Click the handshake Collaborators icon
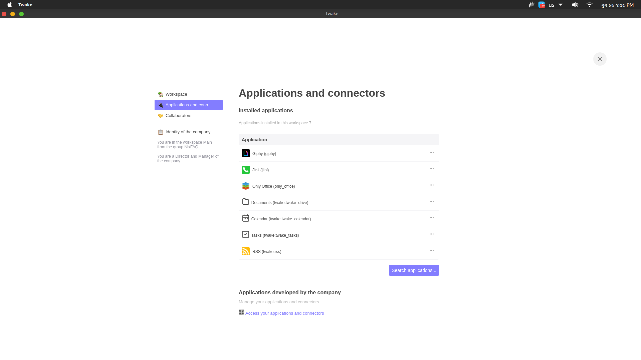 [161, 116]
